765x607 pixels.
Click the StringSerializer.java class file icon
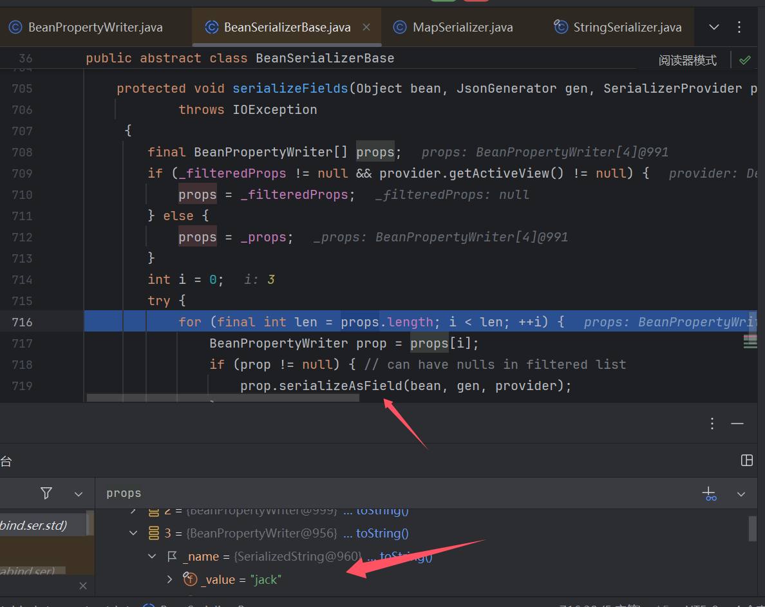pos(561,26)
